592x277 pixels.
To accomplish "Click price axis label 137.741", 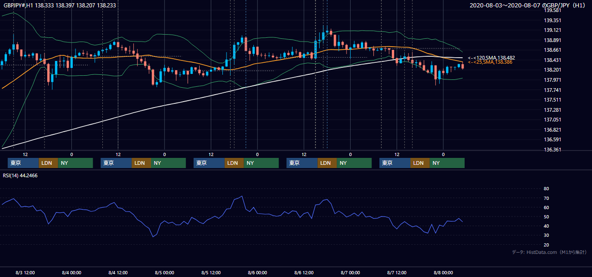I will point(553,90).
